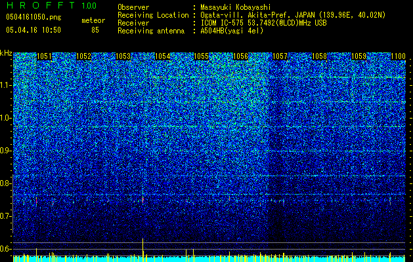
Task: Click the meteor label
Action: point(93,20)
